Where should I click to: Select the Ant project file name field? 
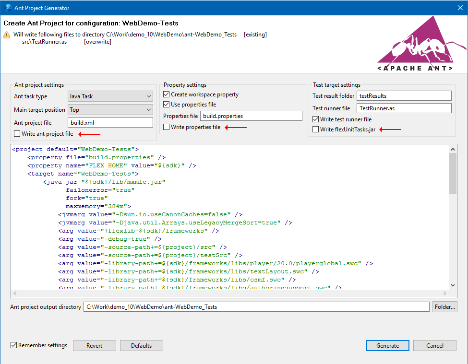110,122
